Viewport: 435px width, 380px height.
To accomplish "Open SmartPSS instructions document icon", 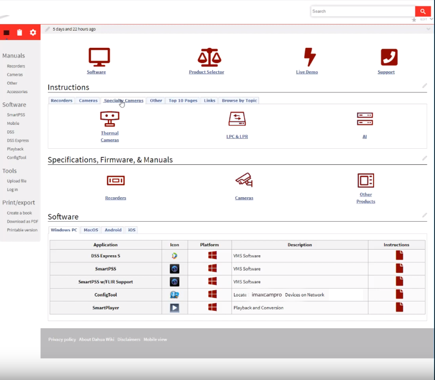I will [399, 268].
